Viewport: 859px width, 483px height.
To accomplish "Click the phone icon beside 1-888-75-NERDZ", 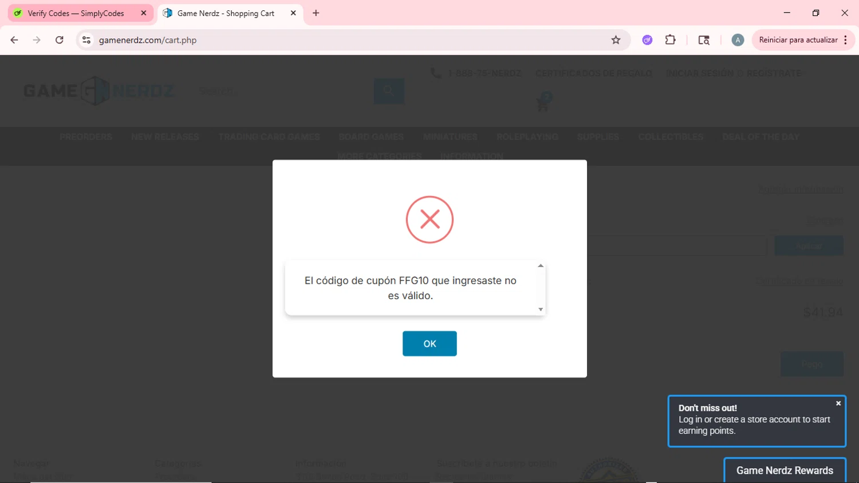I will (436, 73).
